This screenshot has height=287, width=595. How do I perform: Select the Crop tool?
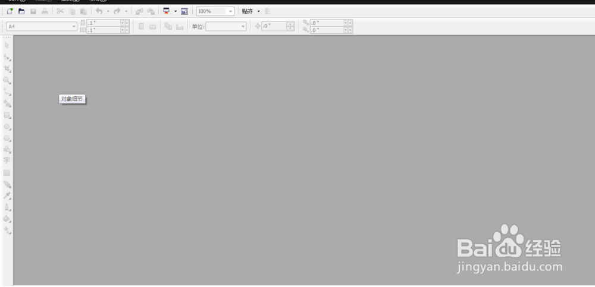(7, 68)
